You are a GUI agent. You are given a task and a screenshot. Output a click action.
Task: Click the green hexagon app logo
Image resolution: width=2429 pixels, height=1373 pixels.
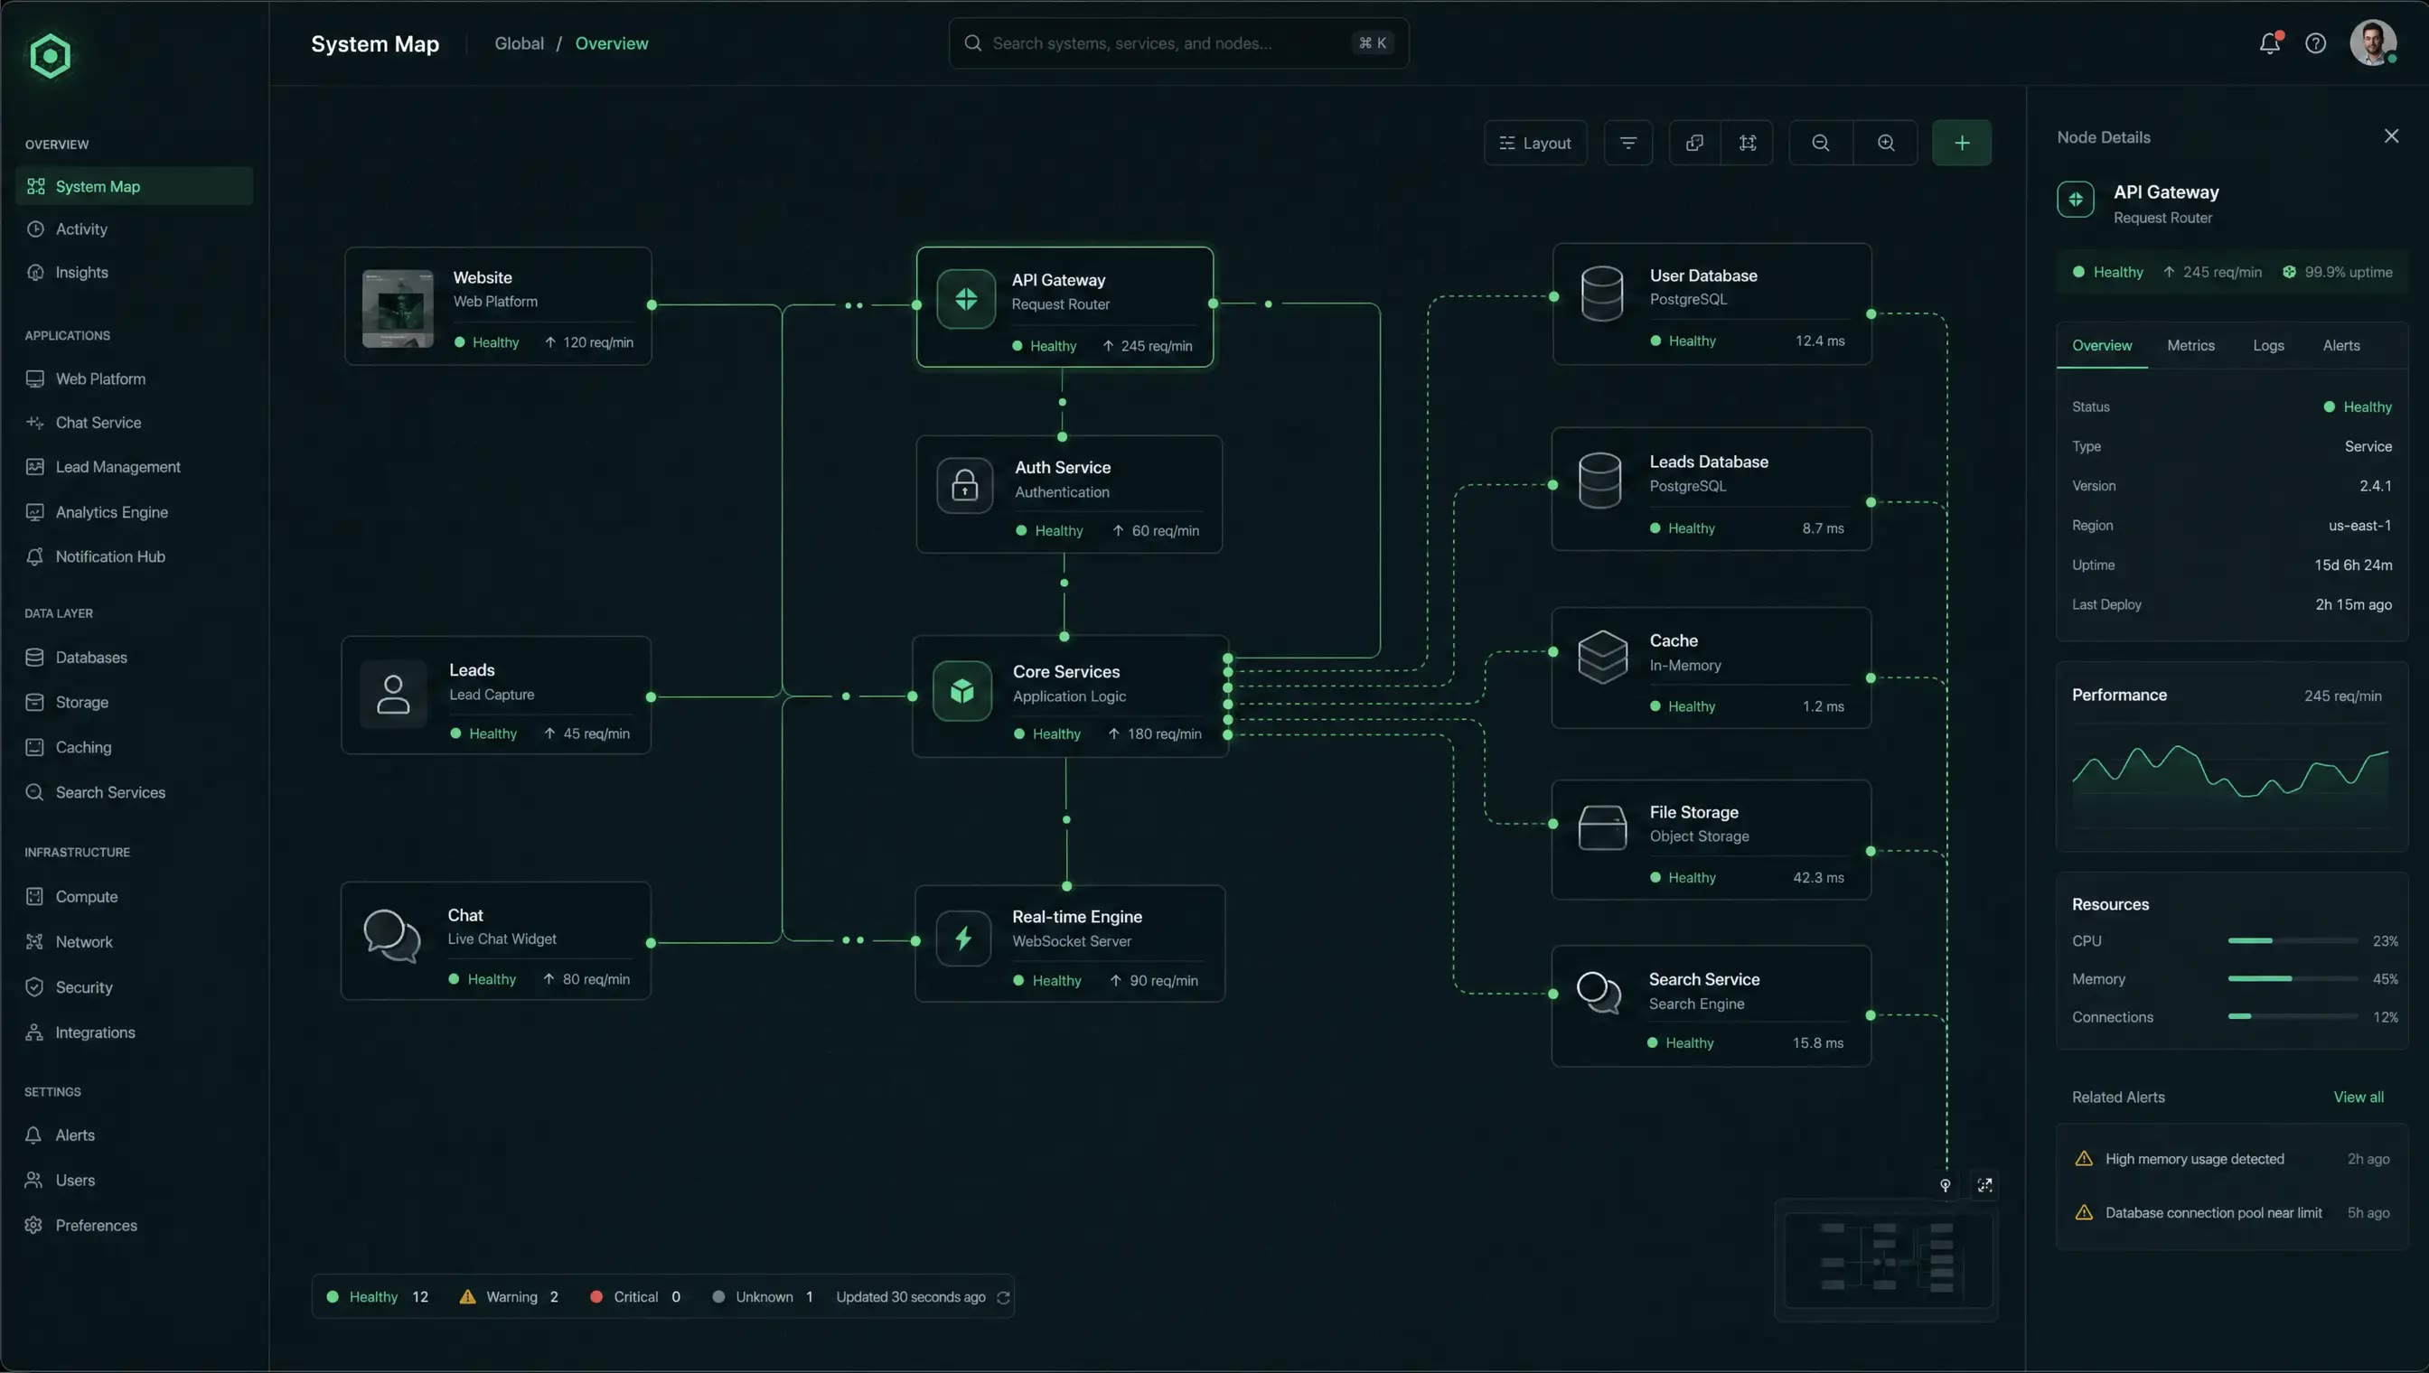50,56
